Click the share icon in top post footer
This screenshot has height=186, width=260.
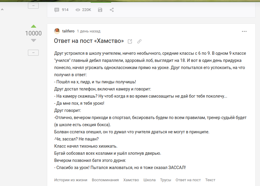point(112,10)
